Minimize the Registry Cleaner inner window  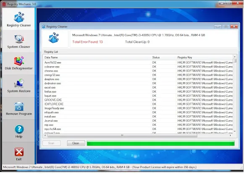218,26
